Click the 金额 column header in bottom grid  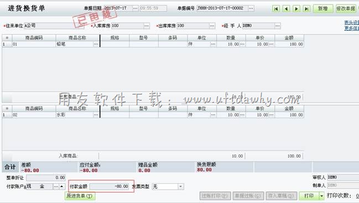(x=289, y=108)
